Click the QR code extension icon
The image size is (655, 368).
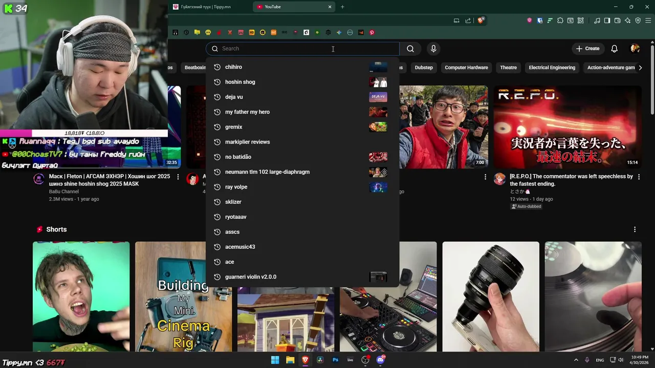click(581, 20)
